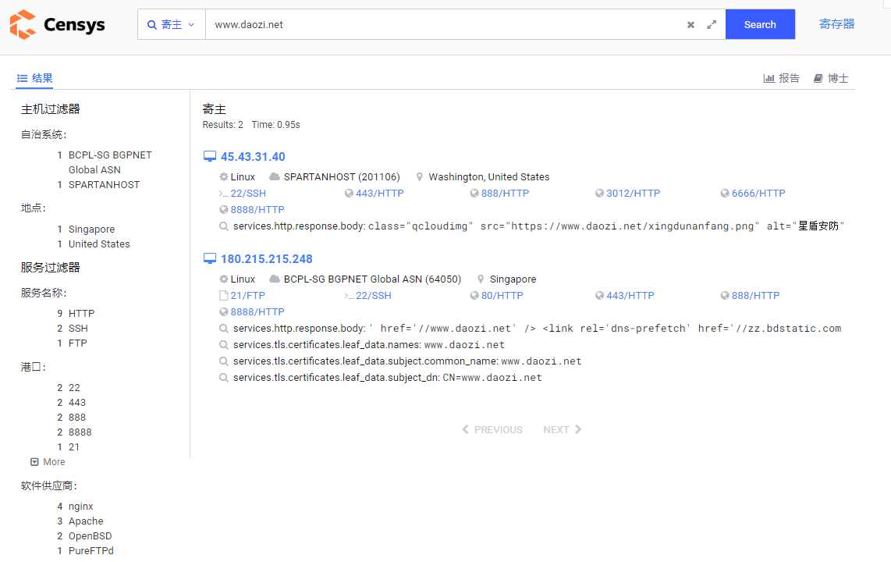Click magnifier icon next to leaf_data.names
Viewport: 891px width, 562px height.
click(224, 345)
